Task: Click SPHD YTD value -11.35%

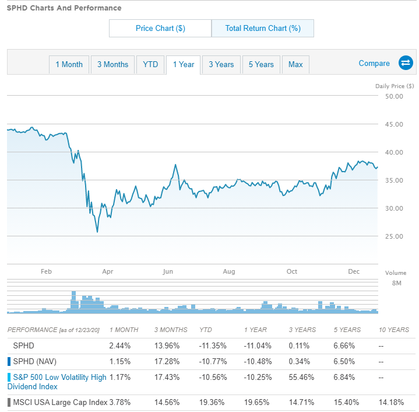Action: tap(213, 345)
